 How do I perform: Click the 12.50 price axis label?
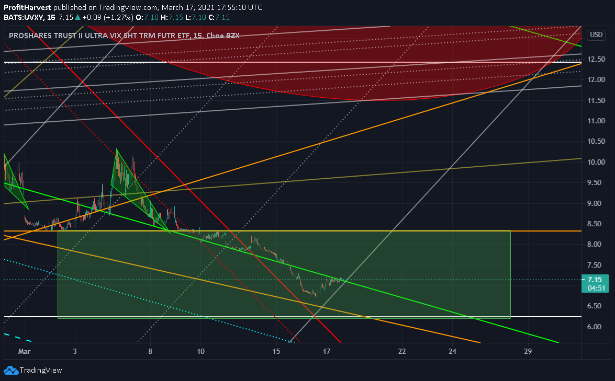tap(596, 59)
